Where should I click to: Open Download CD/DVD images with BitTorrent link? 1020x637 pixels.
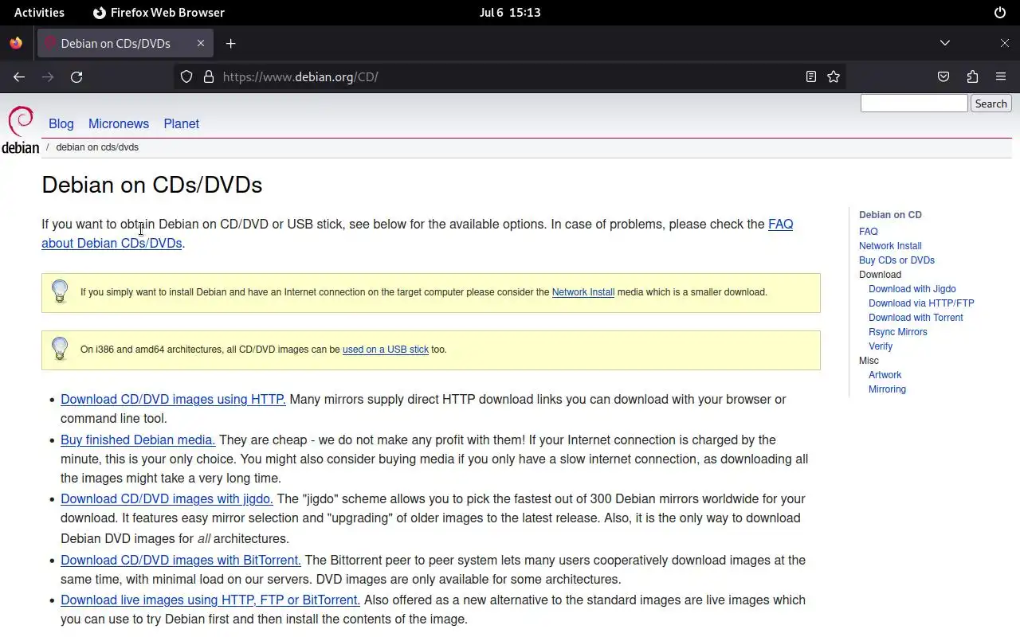pyautogui.click(x=181, y=561)
